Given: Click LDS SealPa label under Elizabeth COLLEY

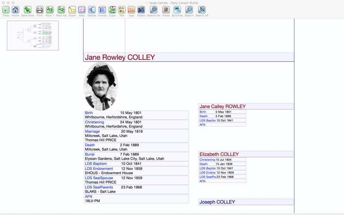Looking at the screenshot, I should click(x=208, y=177).
